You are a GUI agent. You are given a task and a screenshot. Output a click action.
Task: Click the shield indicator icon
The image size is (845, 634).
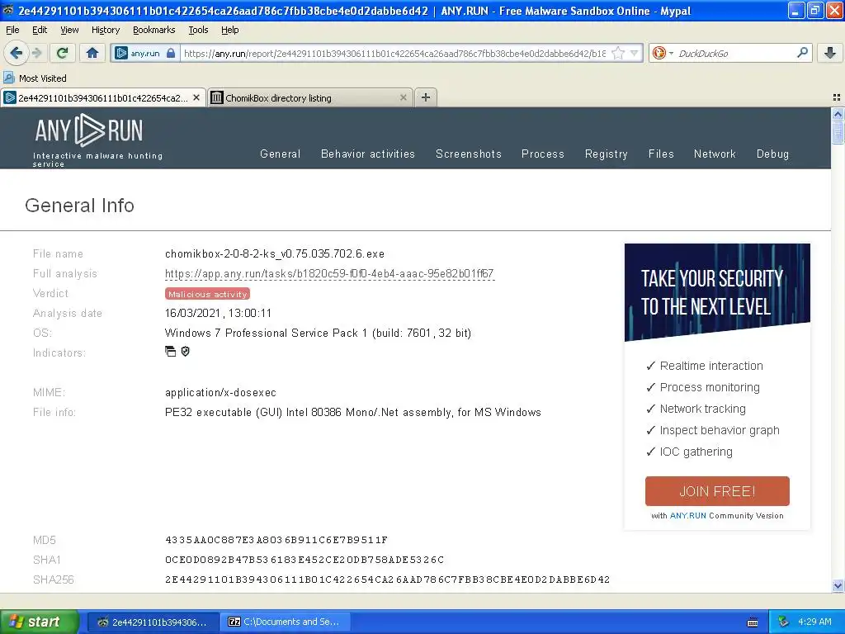186,352
